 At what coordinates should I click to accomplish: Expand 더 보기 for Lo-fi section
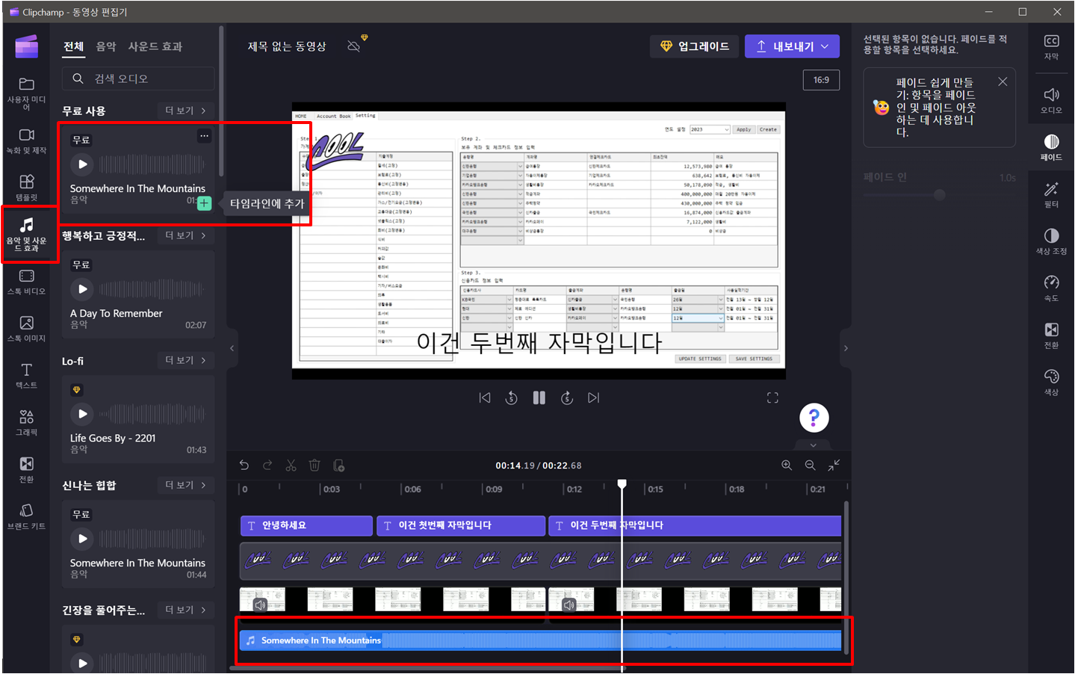pyautogui.click(x=186, y=360)
